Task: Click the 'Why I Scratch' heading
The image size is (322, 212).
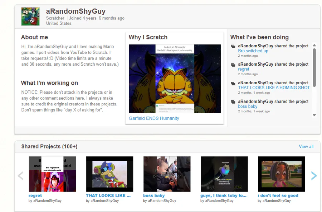Action: [x=148, y=37]
